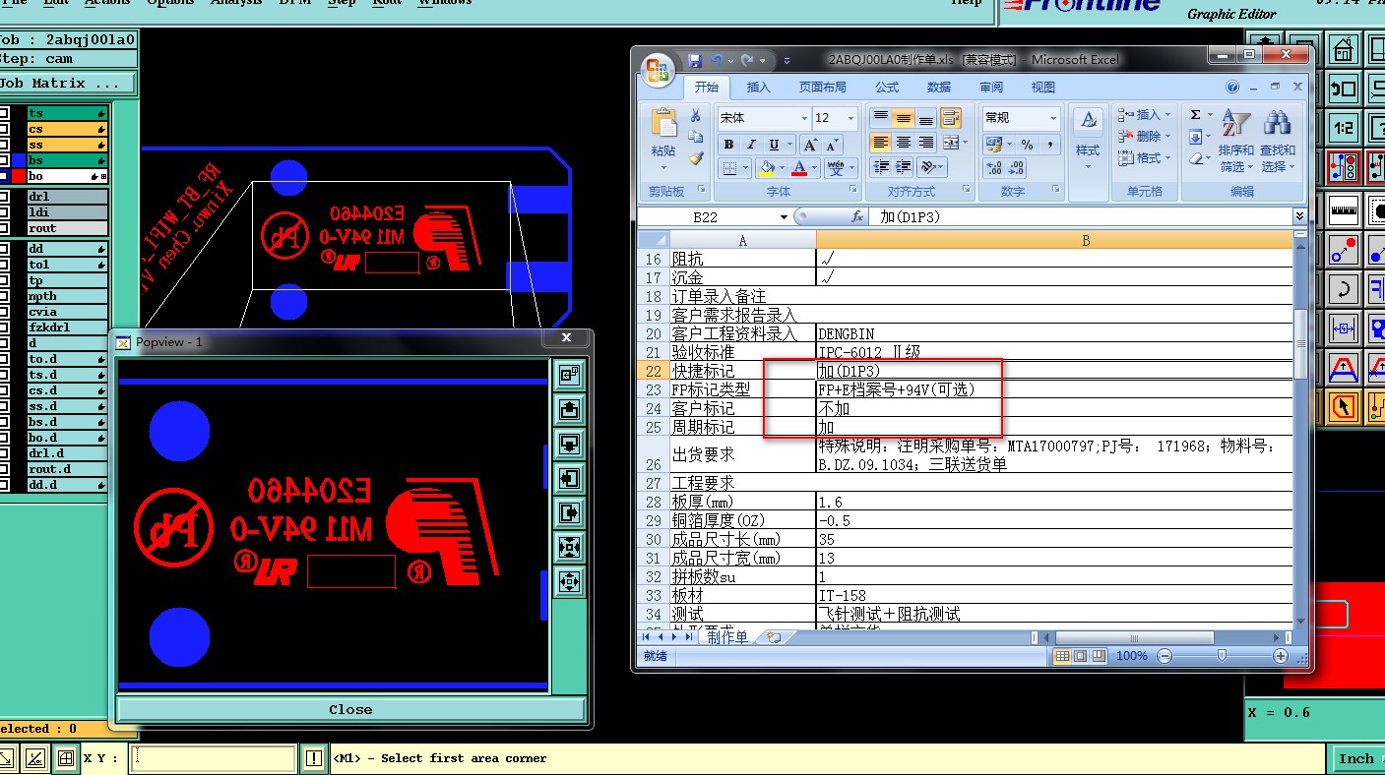
Task: Click the home view icon in Genesis toolbar
Action: point(1344,48)
